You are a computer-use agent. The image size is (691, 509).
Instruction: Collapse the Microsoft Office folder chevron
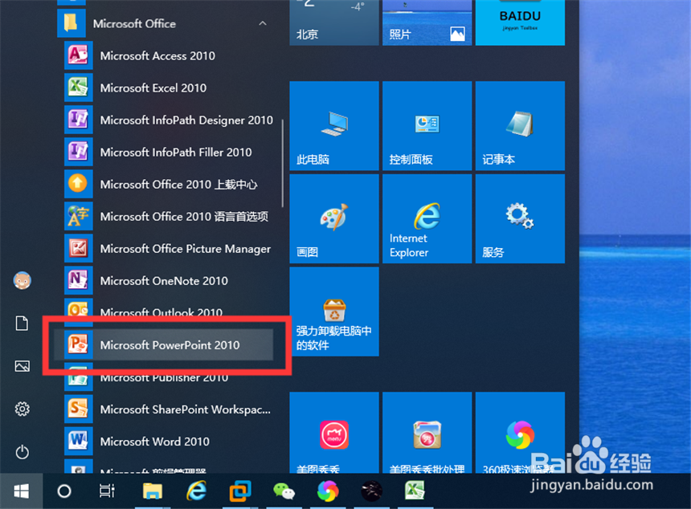coord(263,23)
